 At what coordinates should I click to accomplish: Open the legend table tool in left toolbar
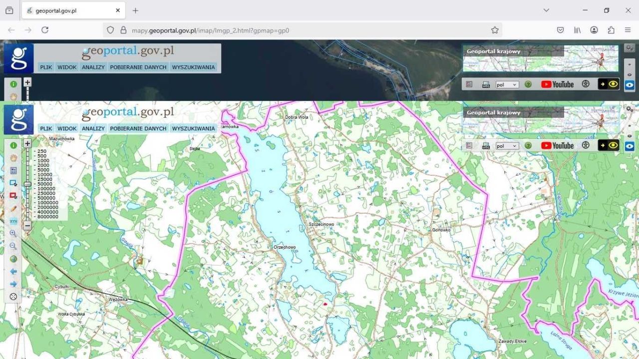coord(13,170)
